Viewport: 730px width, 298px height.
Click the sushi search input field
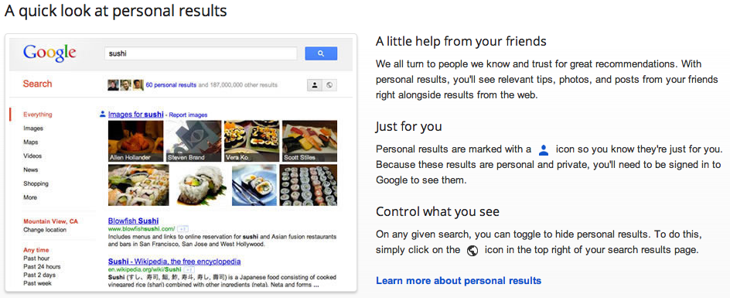200,53
